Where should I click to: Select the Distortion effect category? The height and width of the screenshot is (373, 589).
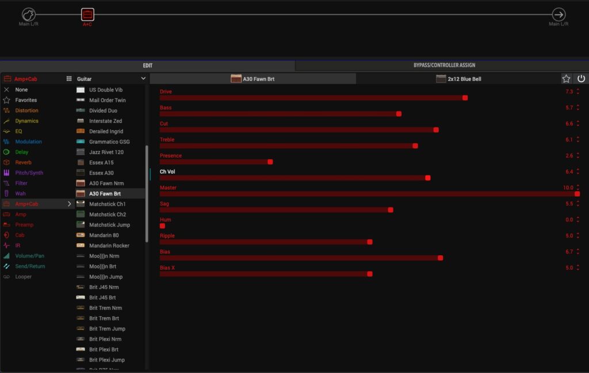[x=26, y=110]
